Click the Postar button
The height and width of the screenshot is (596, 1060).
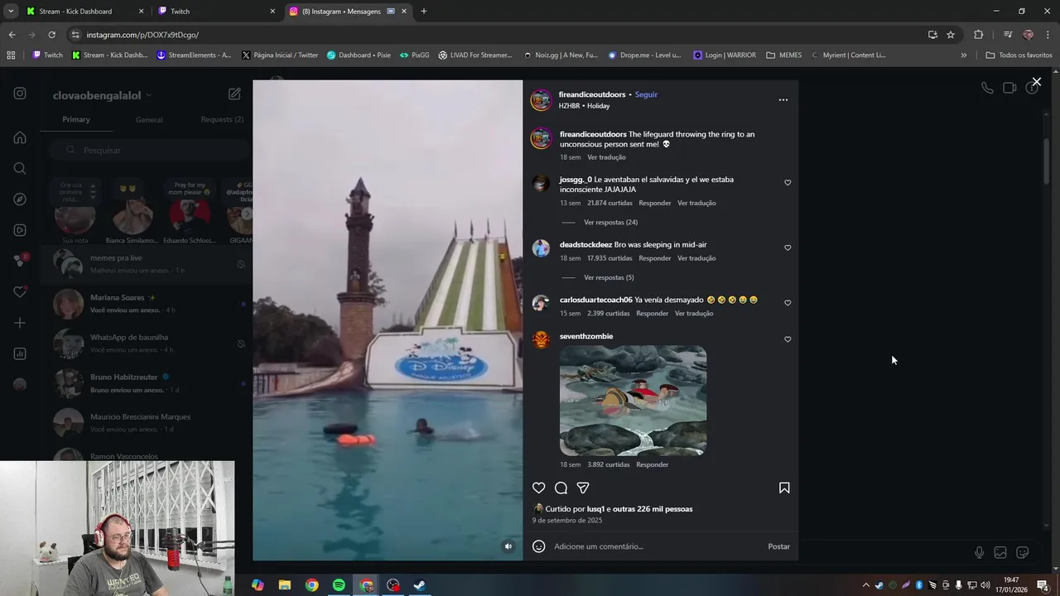point(778,546)
